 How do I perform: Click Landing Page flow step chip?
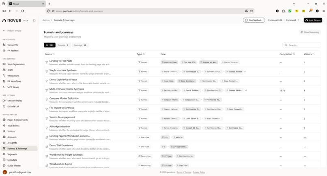(x=169, y=62)
